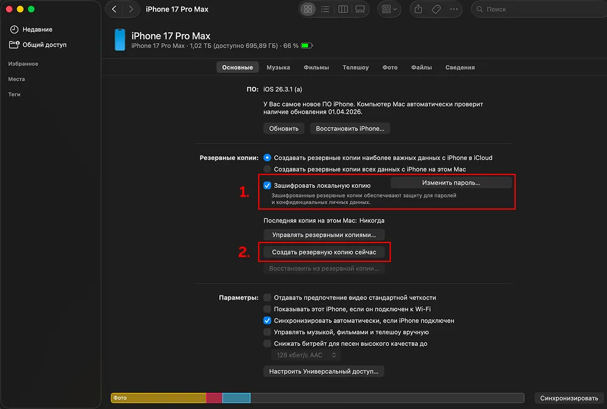Click the green battery indicator icon
The image size is (607, 409).
click(x=307, y=46)
